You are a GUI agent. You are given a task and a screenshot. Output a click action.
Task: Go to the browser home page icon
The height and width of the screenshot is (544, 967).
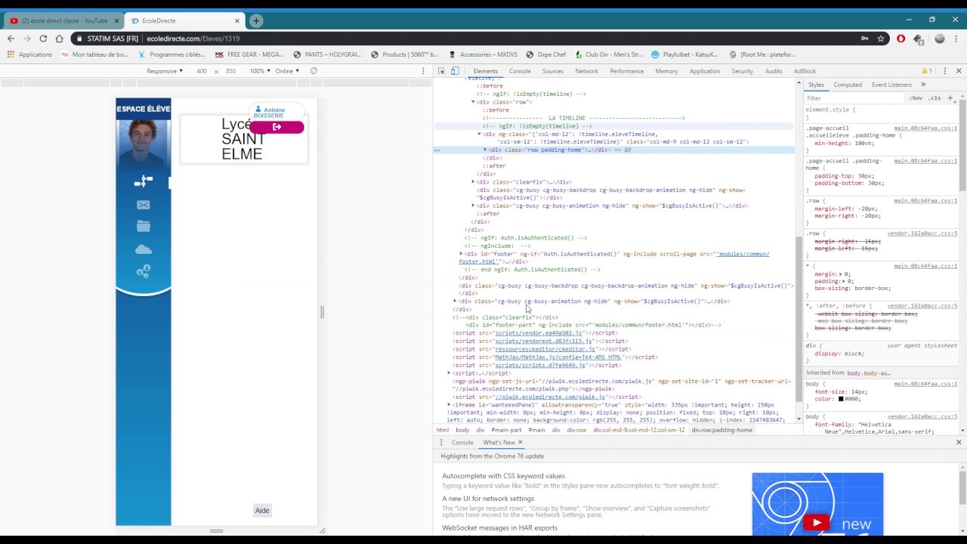(60, 39)
